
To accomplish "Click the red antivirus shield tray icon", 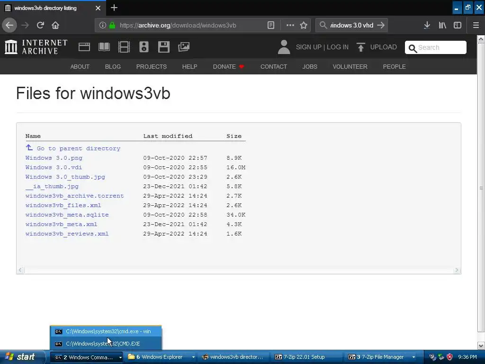I will tap(450, 357).
